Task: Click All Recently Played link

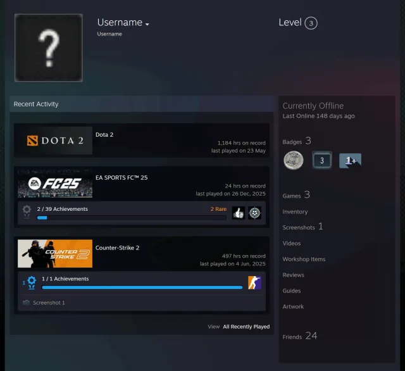Action: pos(246,327)
